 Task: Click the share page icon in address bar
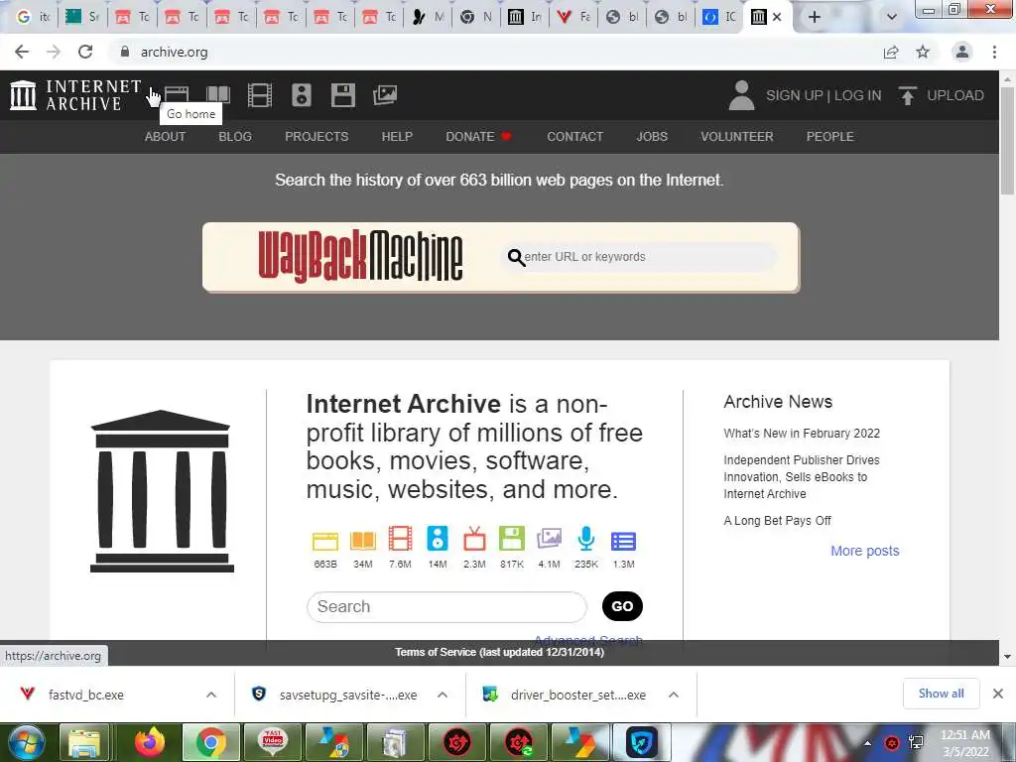pos(891,52)
